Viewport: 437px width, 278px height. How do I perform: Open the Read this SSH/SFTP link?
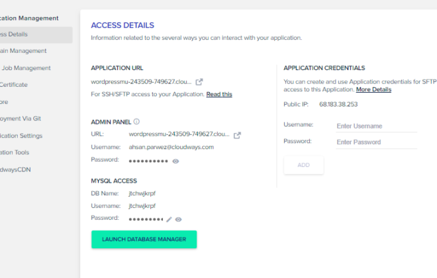(x=219, y=94)
